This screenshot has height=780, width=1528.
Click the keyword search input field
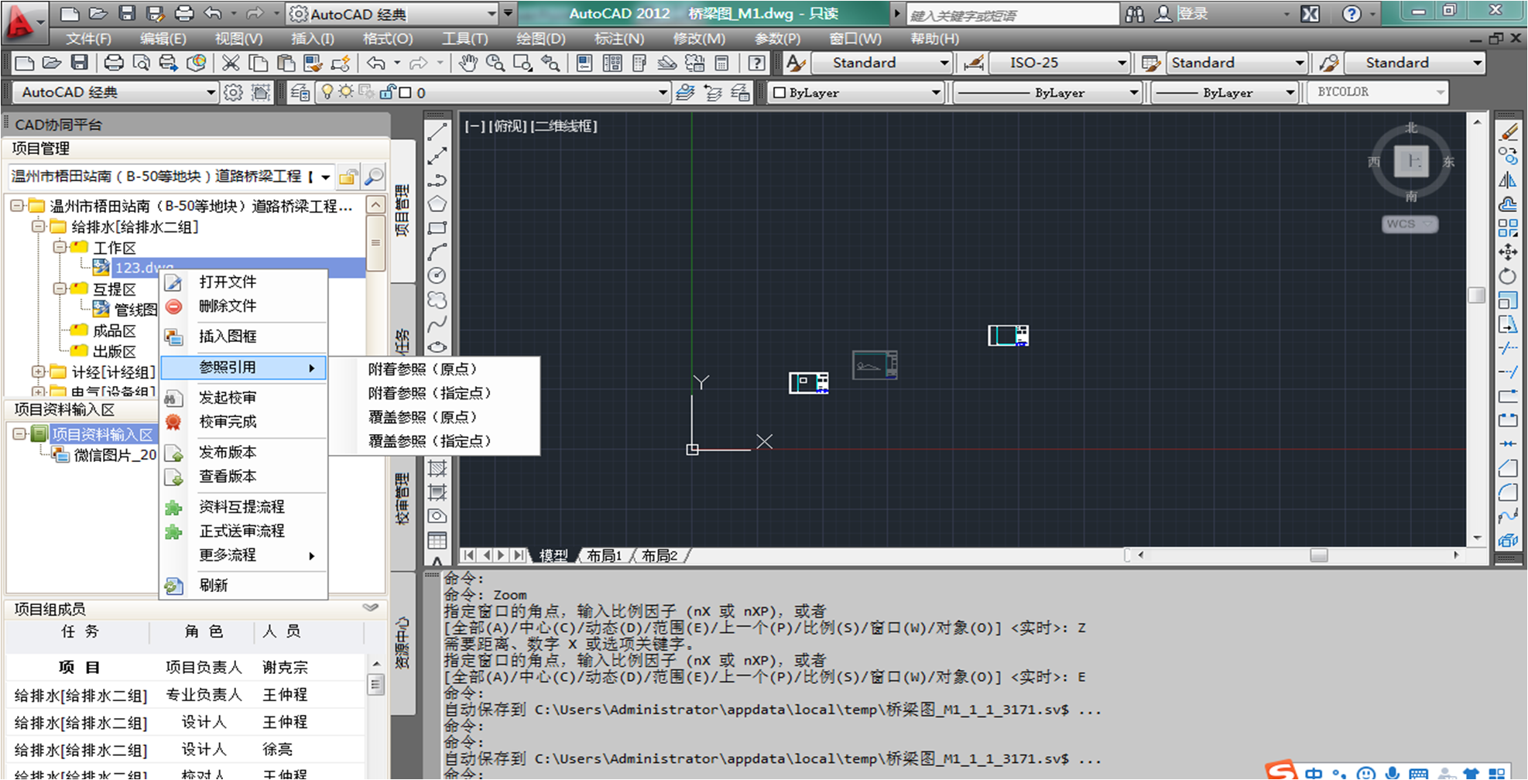1012,15
